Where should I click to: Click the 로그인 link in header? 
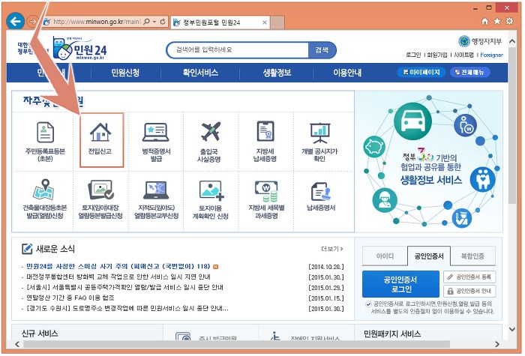413,55
